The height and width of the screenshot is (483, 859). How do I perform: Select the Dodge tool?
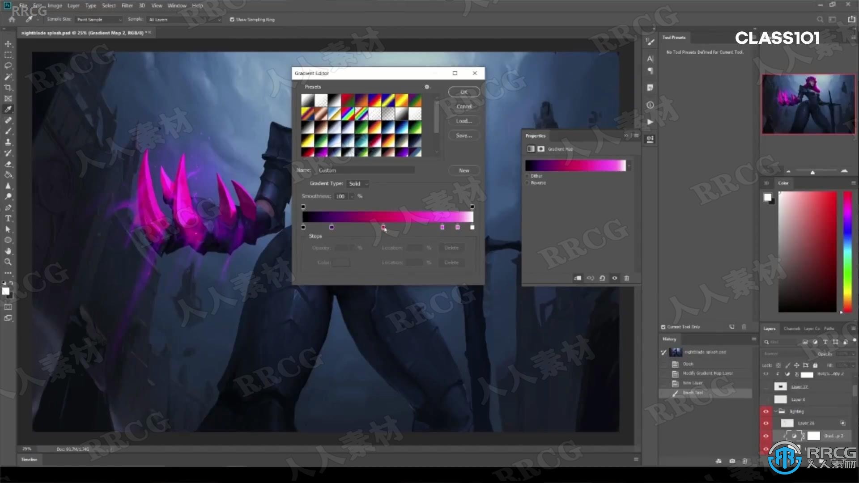coord(8,197)
